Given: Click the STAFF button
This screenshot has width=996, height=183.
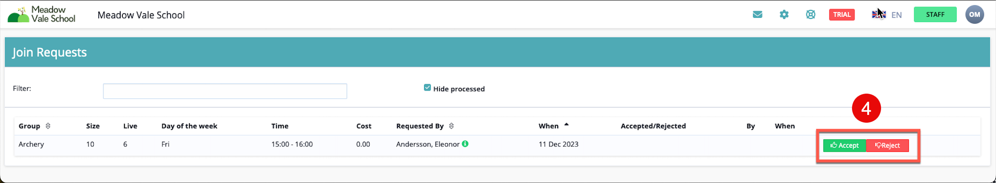Looking at the screenshot, I should (935, 15).
